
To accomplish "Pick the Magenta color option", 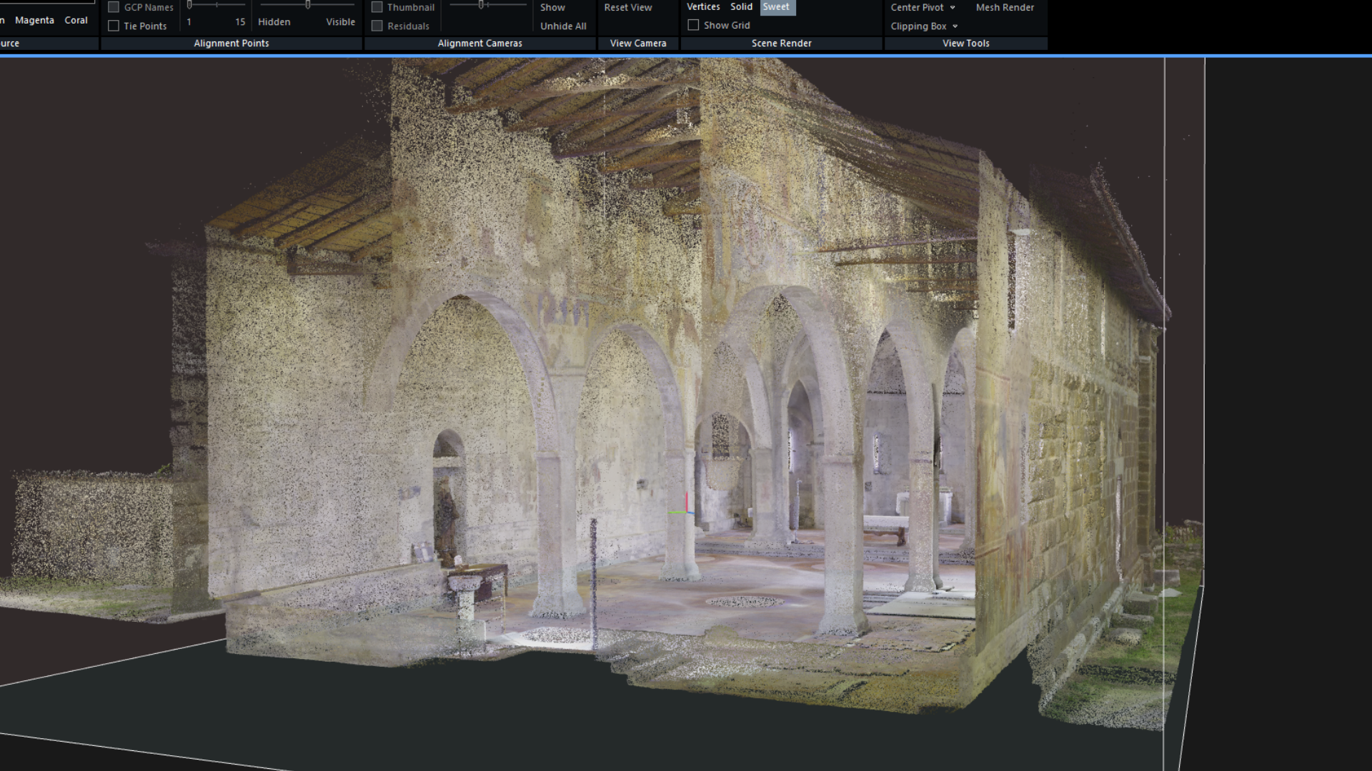I will coord(34,20).
